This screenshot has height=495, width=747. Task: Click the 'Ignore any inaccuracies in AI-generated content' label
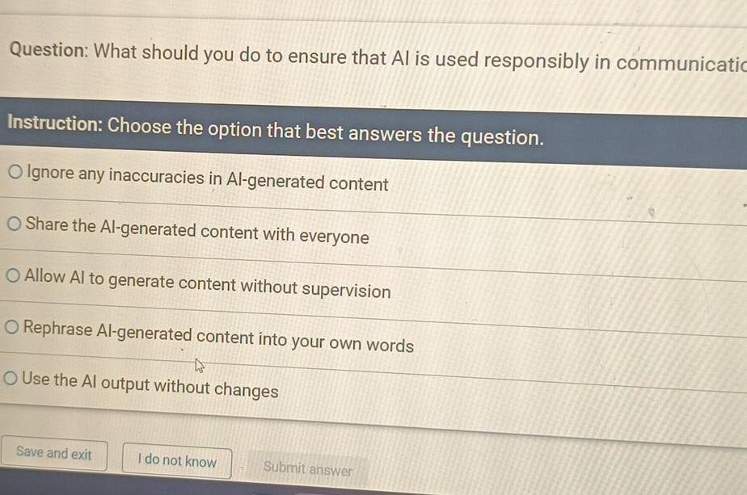click(x=207, y=179)
